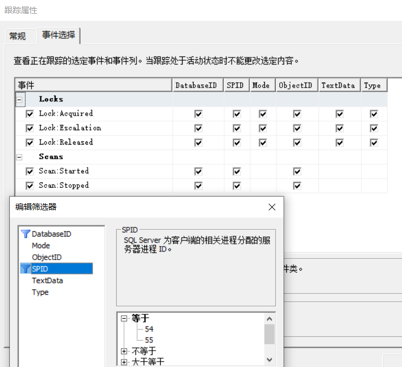Screen dimensions: 402x367
Task: Collapse the Scans event category
Action: (x=20, y=157)
